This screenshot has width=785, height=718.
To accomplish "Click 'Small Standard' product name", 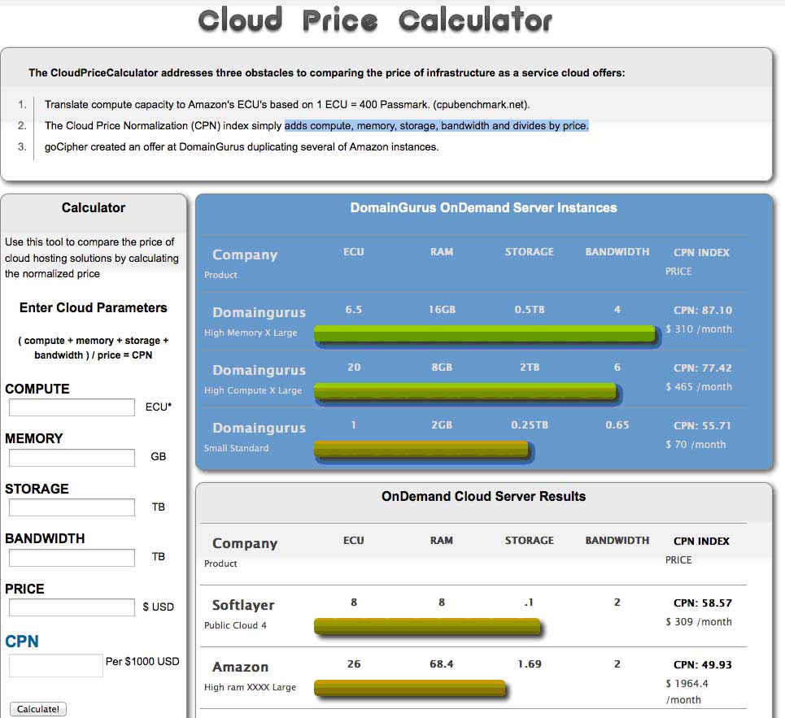I will tap(236, 448).
